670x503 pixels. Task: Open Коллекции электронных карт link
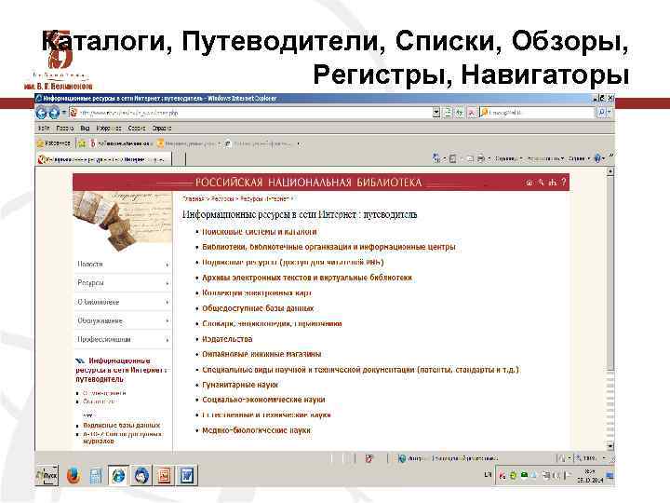(257, 293)
